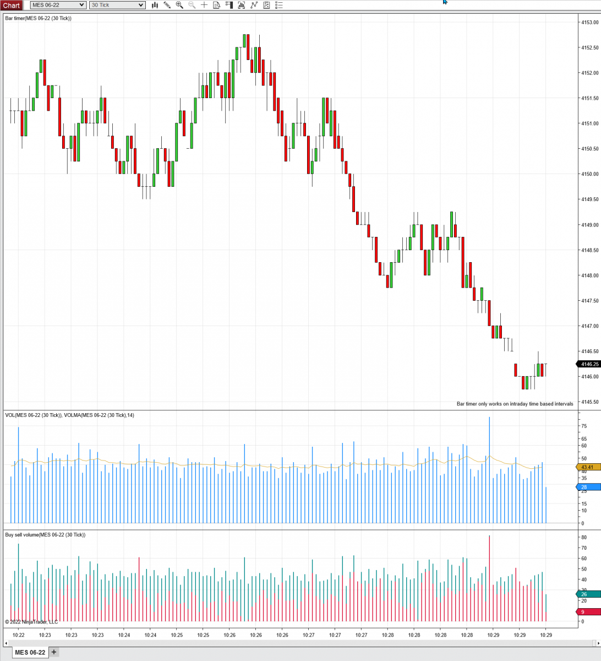Click the zoom in magnifier icon
Viewport: 601px width, 661px height.
pos(179,5)
